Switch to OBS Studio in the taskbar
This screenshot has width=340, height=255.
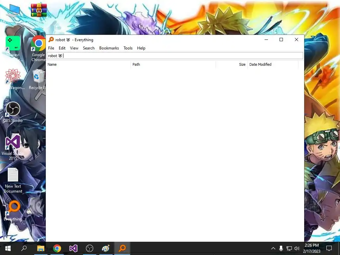(x=90, y=248)
